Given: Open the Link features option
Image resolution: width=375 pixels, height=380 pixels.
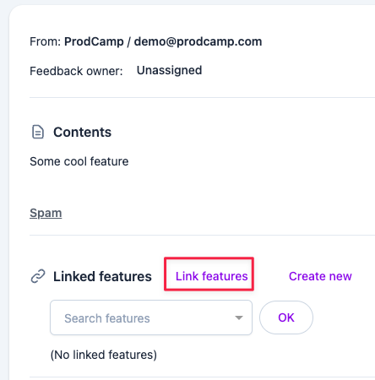Looking at the screenshot, I should point(212,276).
